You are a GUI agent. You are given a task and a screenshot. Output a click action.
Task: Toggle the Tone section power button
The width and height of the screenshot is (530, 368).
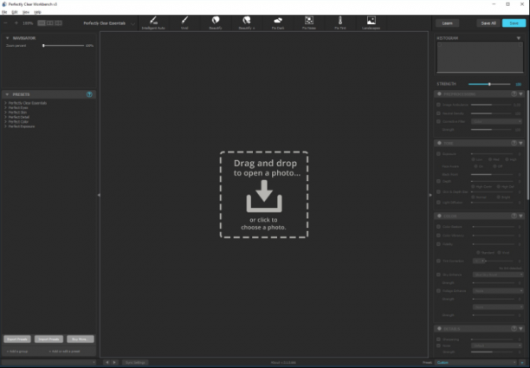(439, 143)
